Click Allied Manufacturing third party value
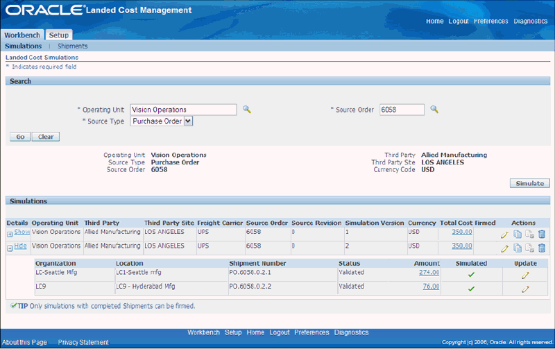The height and width of the screenshot is (349, 555). click(454, 155)
